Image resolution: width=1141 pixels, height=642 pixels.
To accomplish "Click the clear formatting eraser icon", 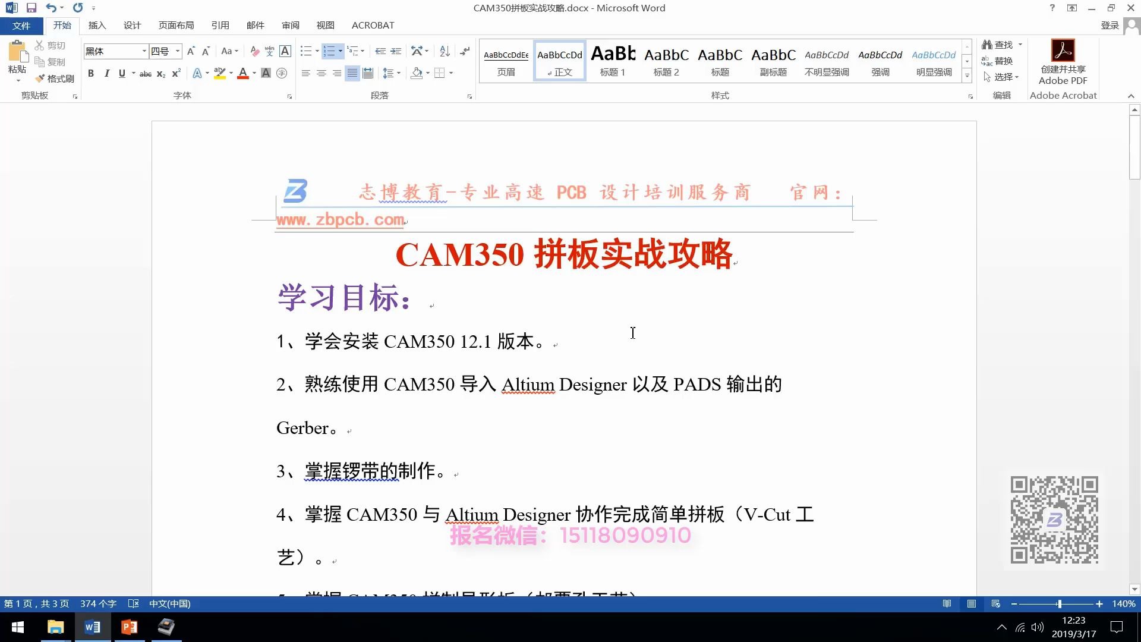I will click(254, 52).
